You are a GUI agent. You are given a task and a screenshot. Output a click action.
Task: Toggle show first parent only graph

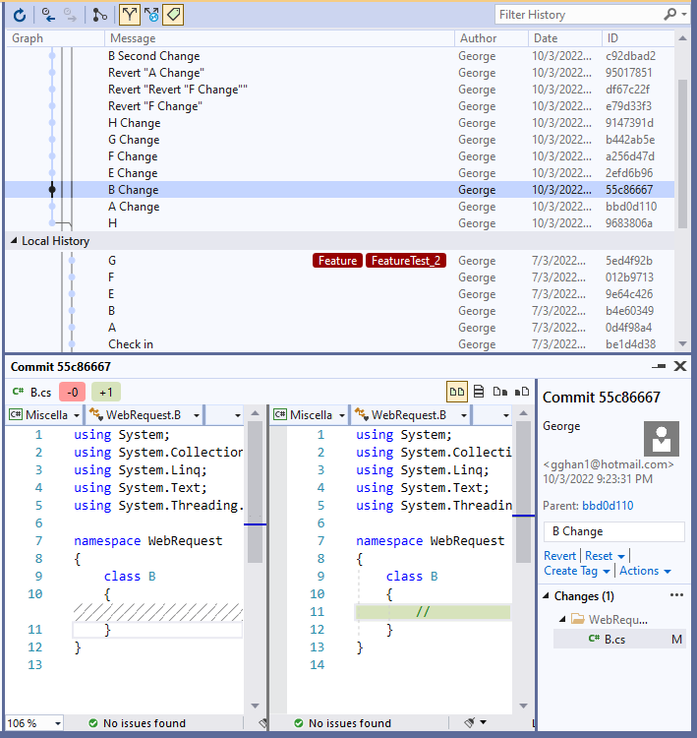point(130,15)
